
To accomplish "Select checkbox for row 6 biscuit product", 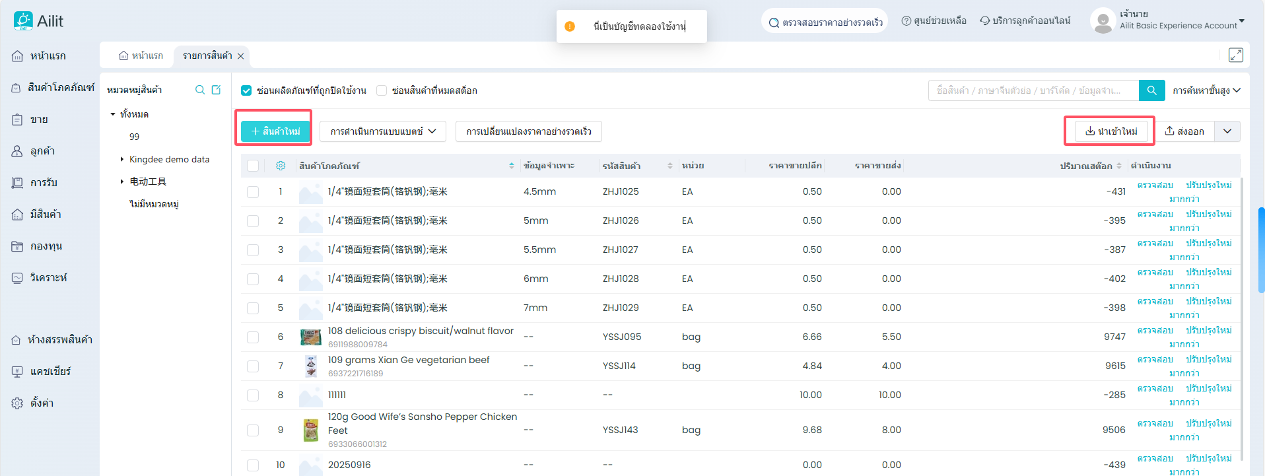I will (253, 337).
